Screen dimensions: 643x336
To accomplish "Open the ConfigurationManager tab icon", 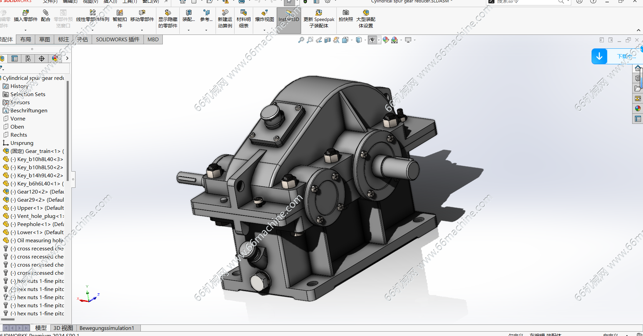I will pyautogui.click(x=28, y=59).
